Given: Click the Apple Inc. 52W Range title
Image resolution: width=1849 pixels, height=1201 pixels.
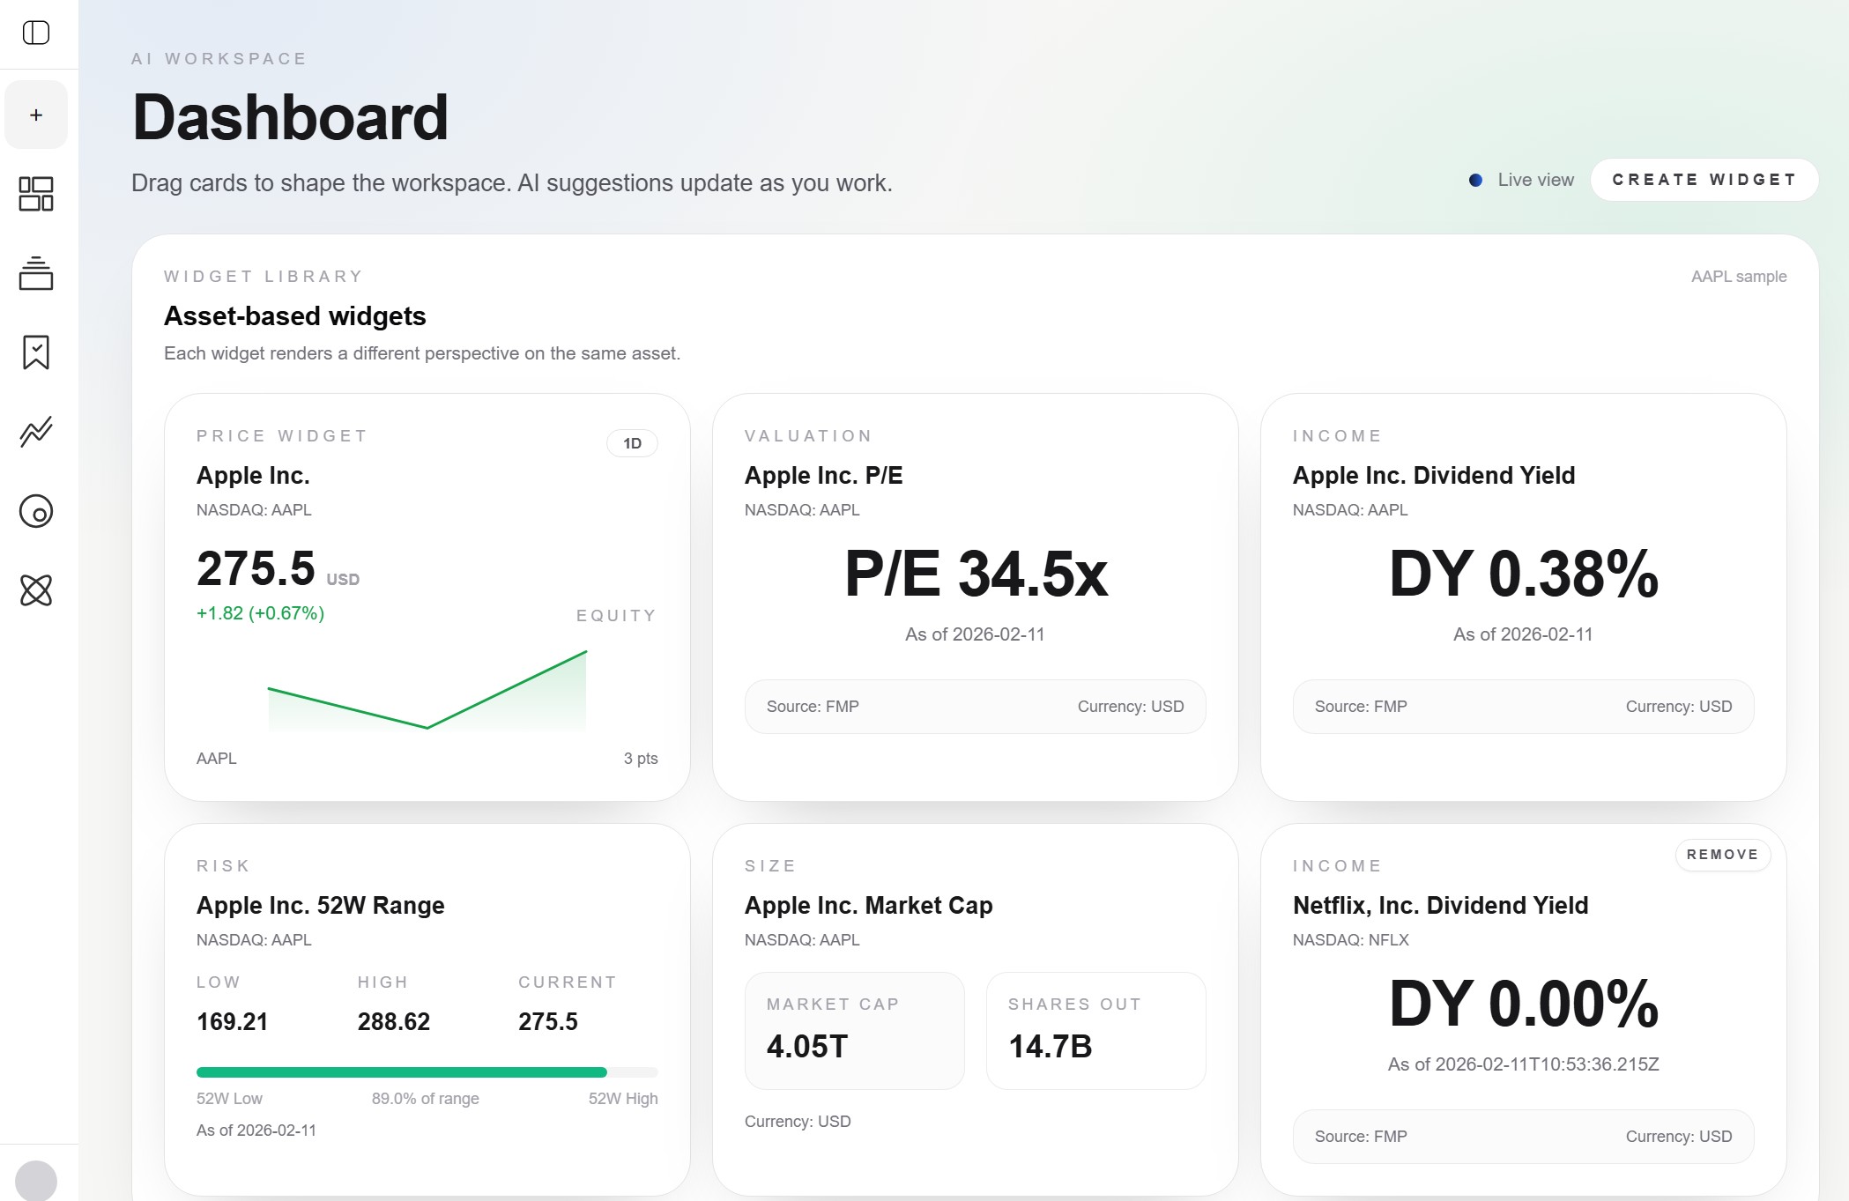Looking at the screenshot, I should [x=320, y=906].
